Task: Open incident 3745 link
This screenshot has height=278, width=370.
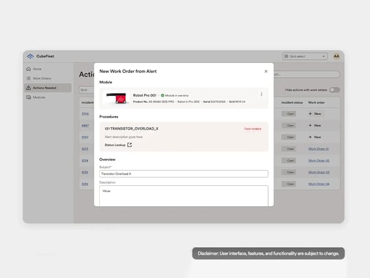Action: pyautogui.click(x=85, y=114)
